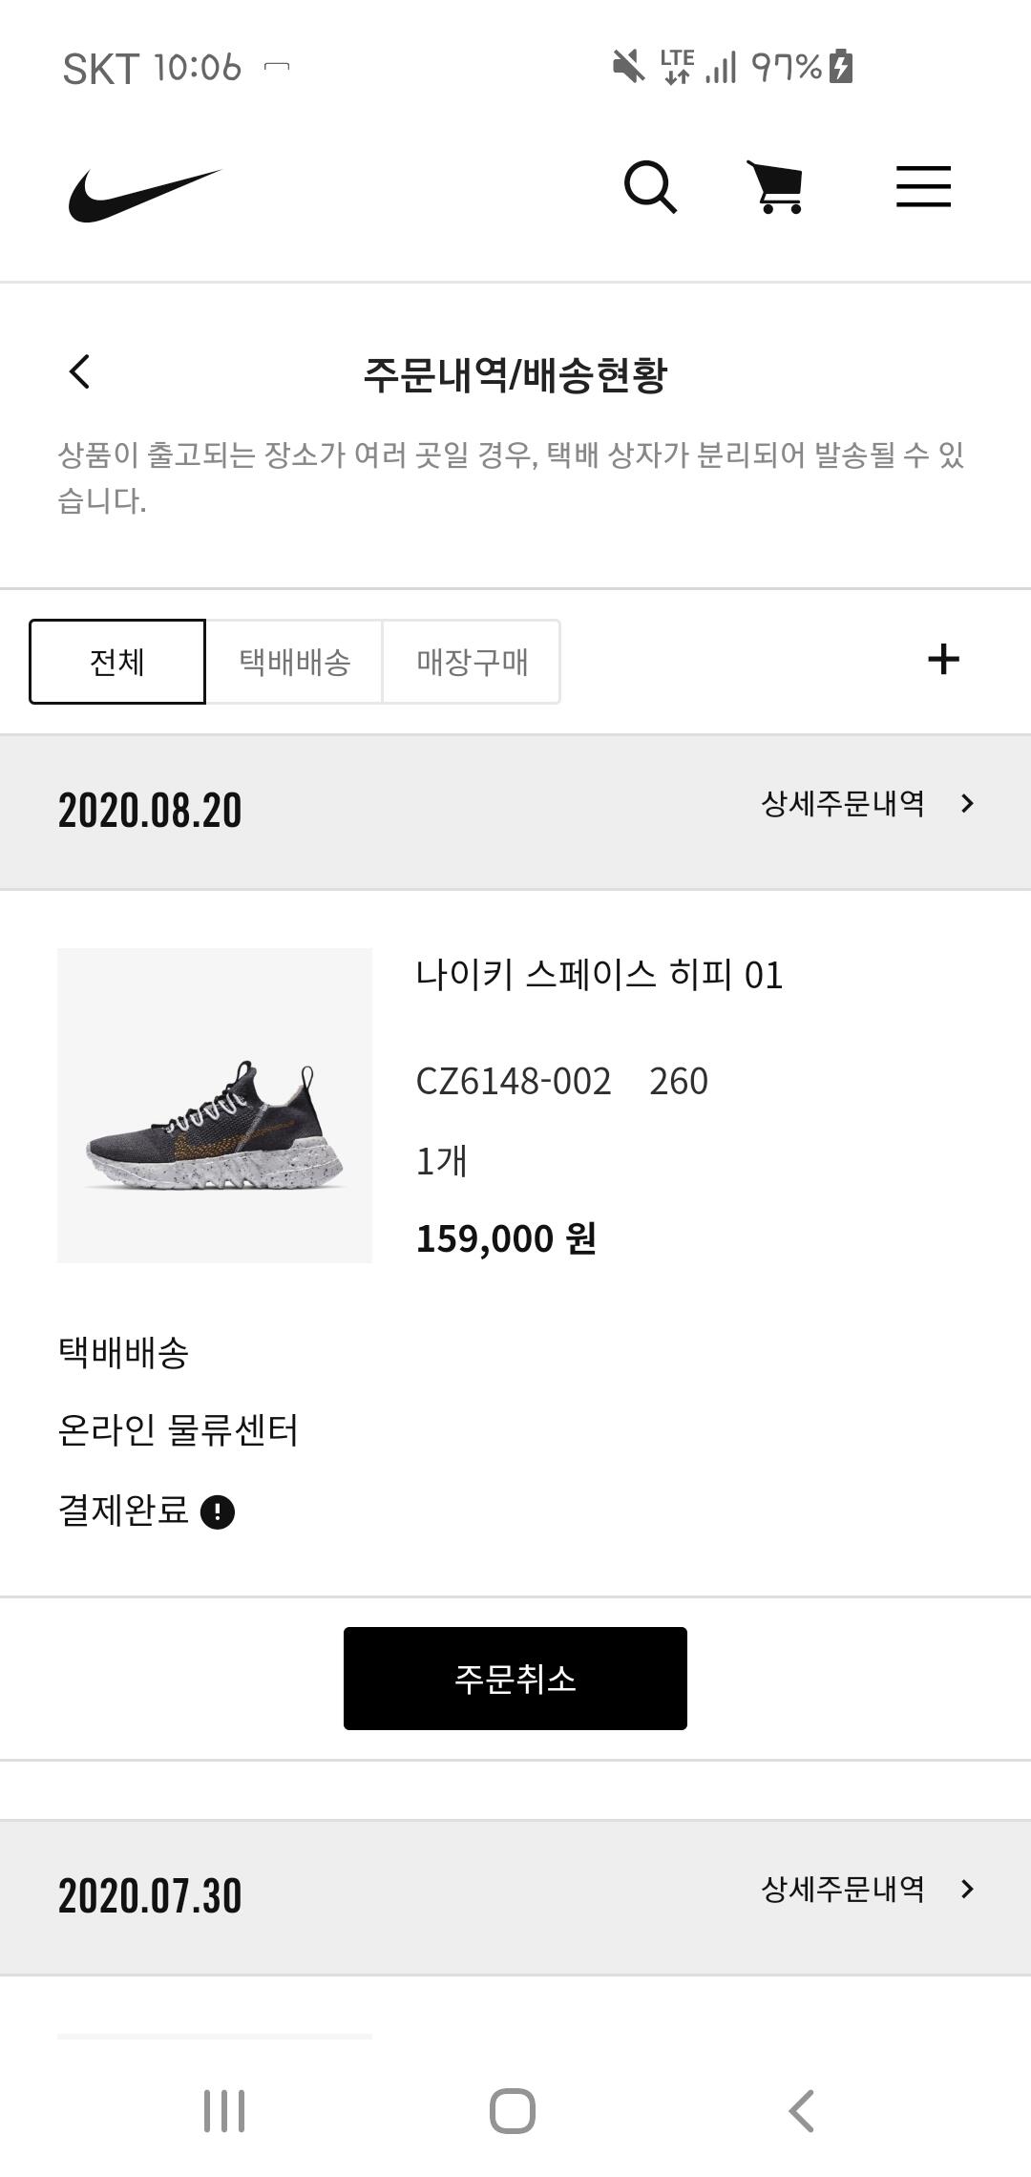Open the search magnifier icon
Screen dimensions: 1031x2177
pos(650,186)
